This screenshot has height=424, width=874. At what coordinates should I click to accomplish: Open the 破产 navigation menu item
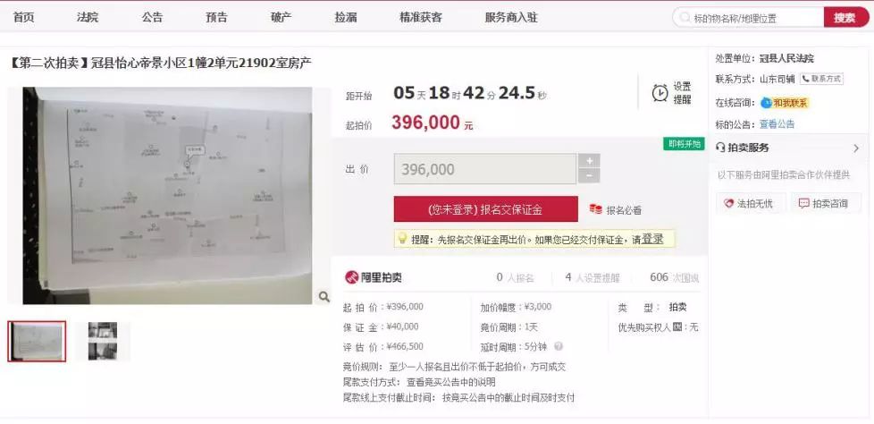pos(282,17)
